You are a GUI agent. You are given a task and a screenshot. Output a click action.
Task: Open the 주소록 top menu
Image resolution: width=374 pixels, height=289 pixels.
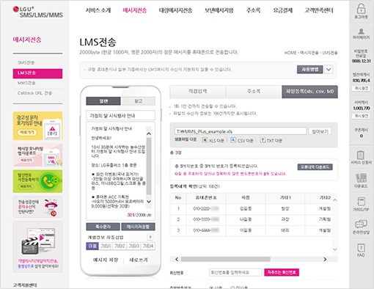[x=253, y=10]
